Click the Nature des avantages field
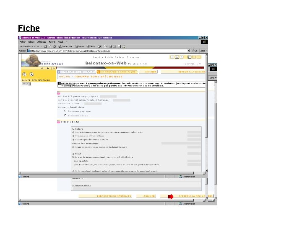 181,144
